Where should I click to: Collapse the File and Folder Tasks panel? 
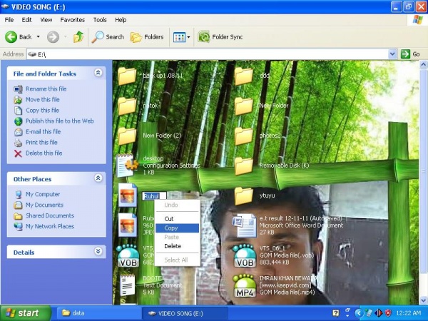point(98,73)
